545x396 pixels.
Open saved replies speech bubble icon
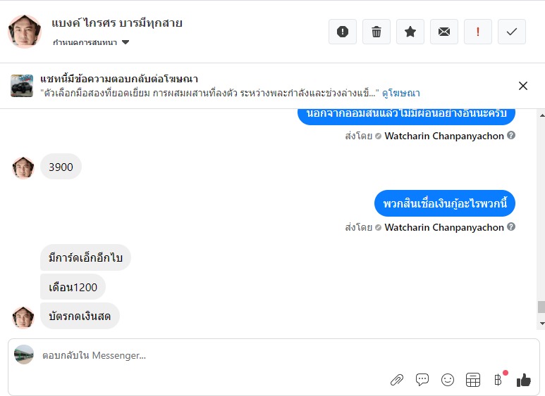[x=422, y=380]
